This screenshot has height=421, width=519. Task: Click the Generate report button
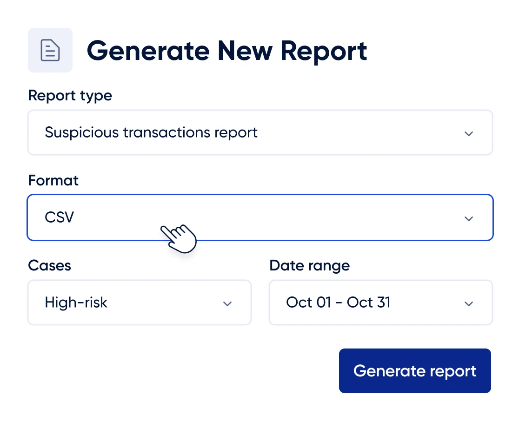415,371
